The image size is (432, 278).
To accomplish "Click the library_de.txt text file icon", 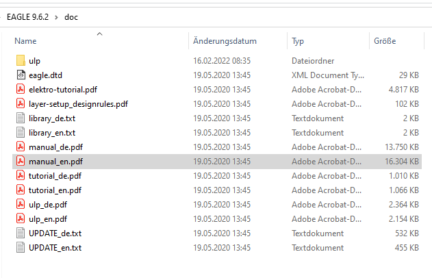I will click(20, 118).
